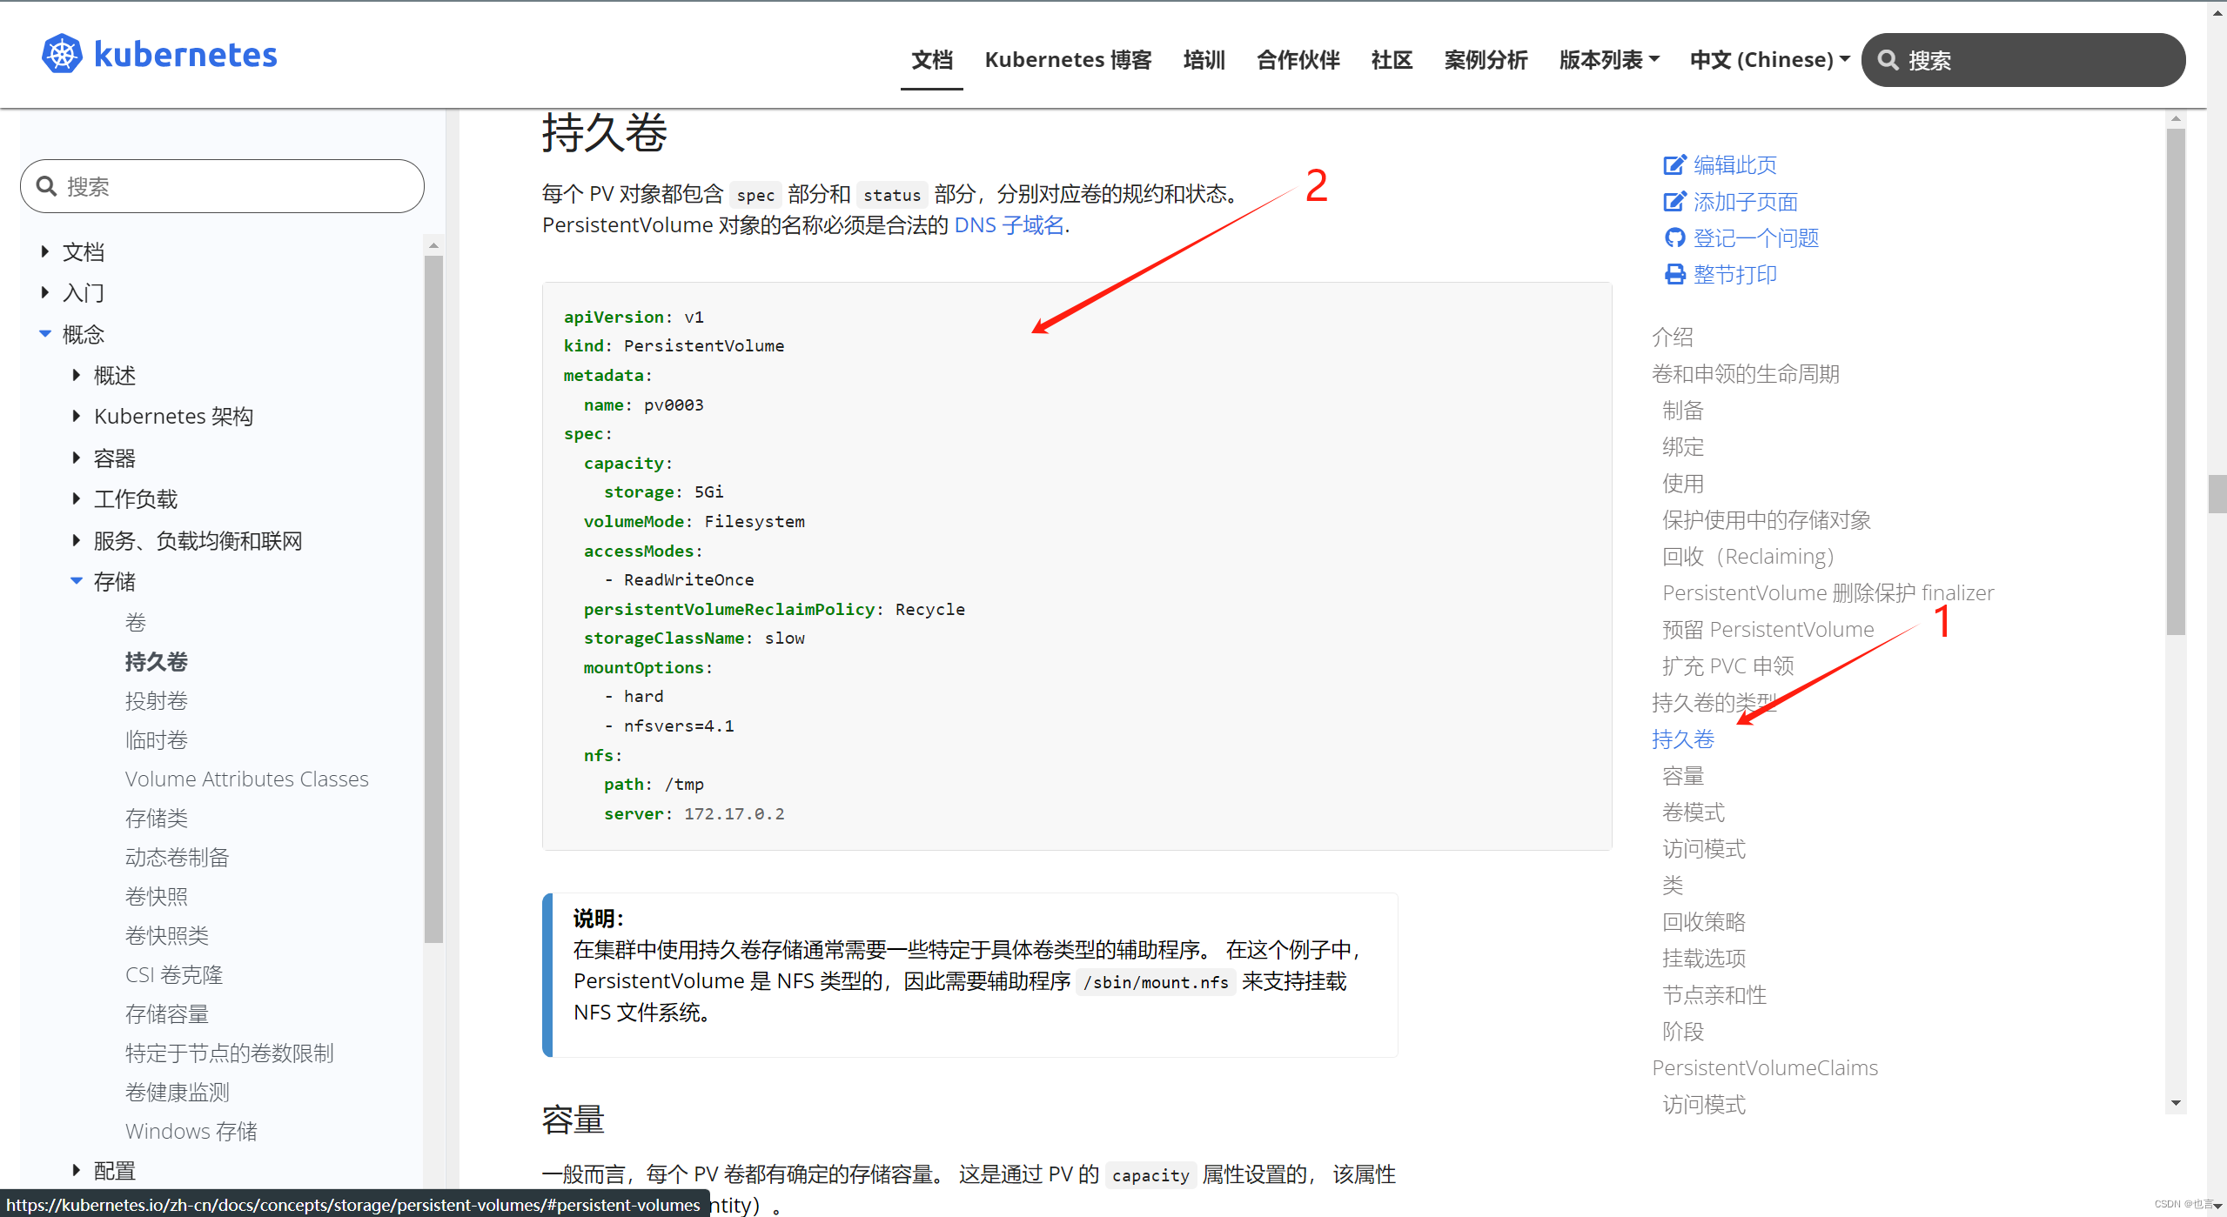Click the 登记一个问题 link
Image resolution: width=2227 pixels, height=1217 pixels.
pyautogui.click(x=1755, y=237)
